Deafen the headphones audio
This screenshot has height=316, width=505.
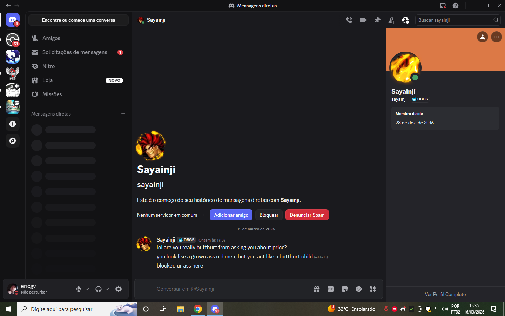(99, 289)
